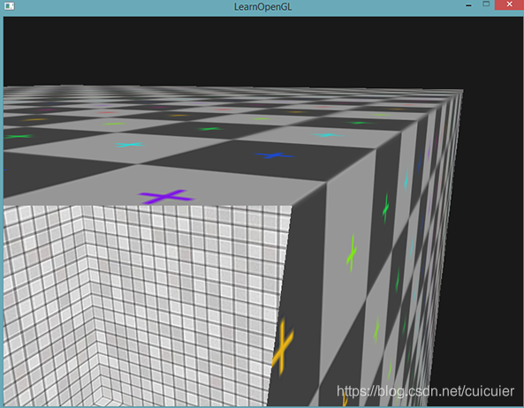This screenshot has width=524, height=408.
Task: Open the window system menu icon
Action: (10, 6)
